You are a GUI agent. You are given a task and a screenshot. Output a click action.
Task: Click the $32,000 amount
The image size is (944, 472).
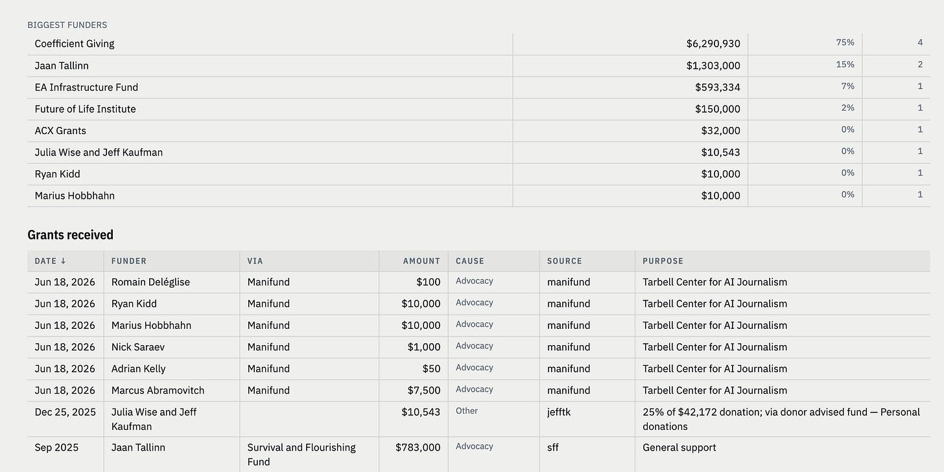[x=720, y=131]
